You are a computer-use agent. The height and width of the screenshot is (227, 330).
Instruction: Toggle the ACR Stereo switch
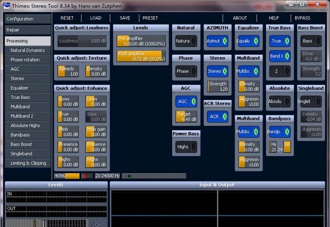(217, 117)
